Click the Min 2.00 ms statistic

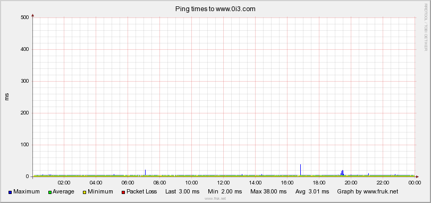225,191
